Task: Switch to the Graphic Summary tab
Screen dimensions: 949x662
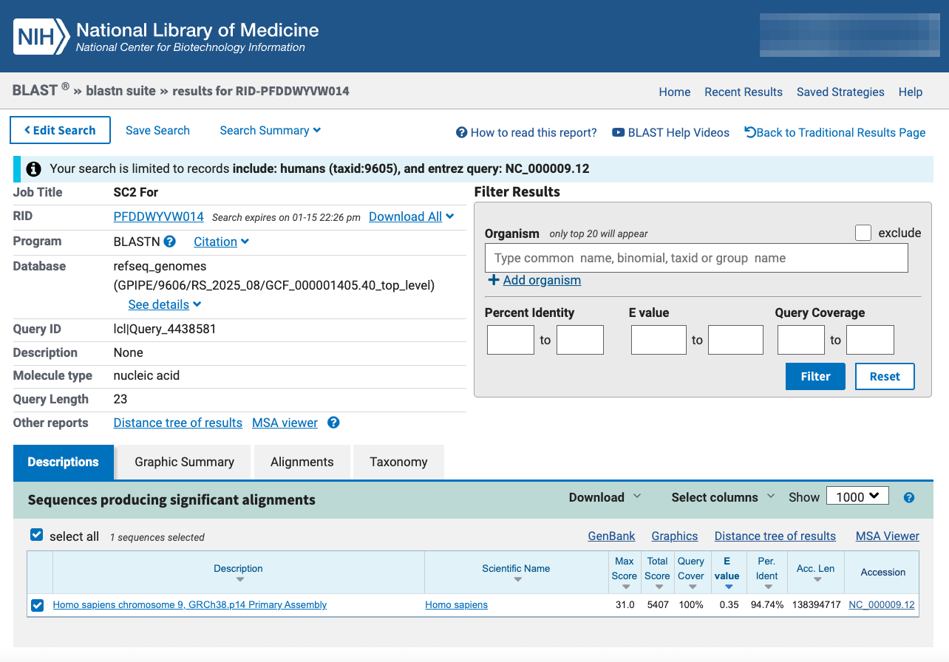Action: [184, 462]
